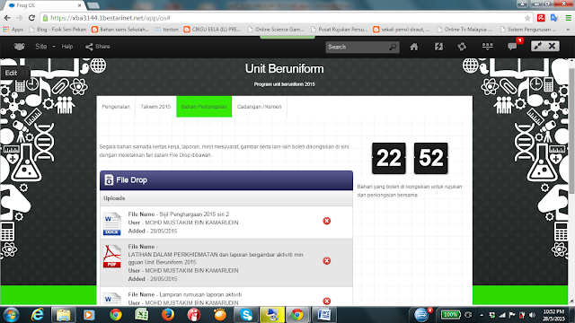Close the Frog OS browser tab
The image size is (575, 323).
(80, 5)
